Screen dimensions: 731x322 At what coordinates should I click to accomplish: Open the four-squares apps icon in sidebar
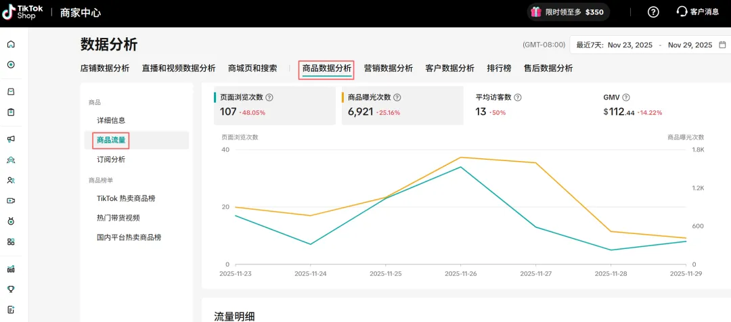(x=11, y=241)
